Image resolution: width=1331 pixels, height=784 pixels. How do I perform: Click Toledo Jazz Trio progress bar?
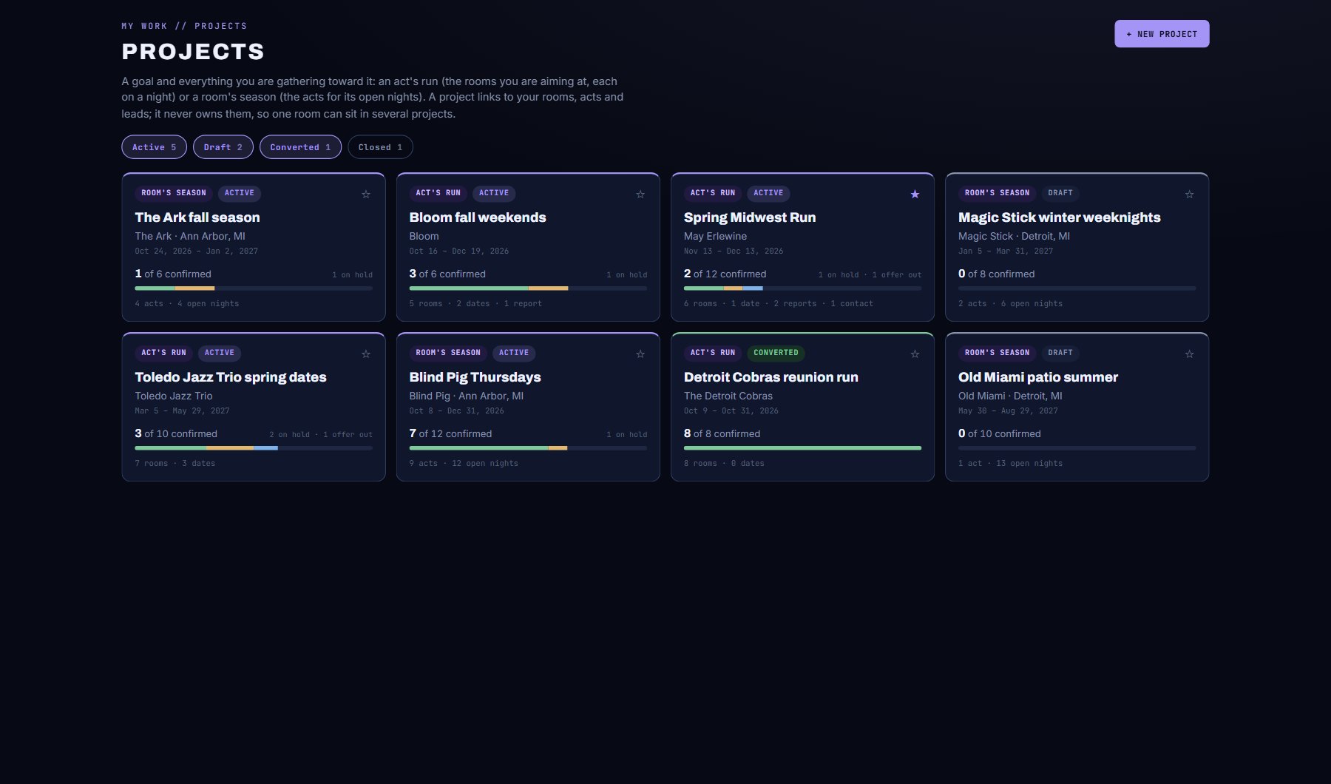coord(254,448)
